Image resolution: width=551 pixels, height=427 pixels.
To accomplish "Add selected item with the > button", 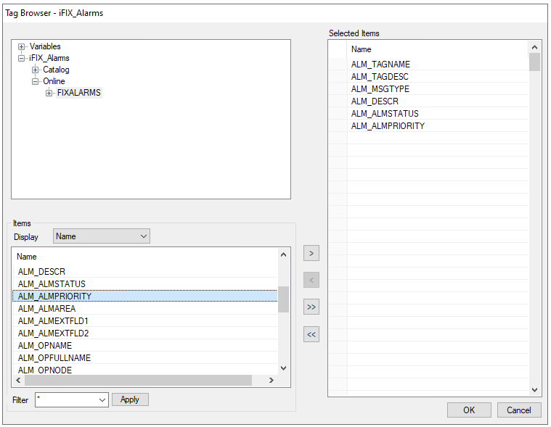I will coord(311,253).
